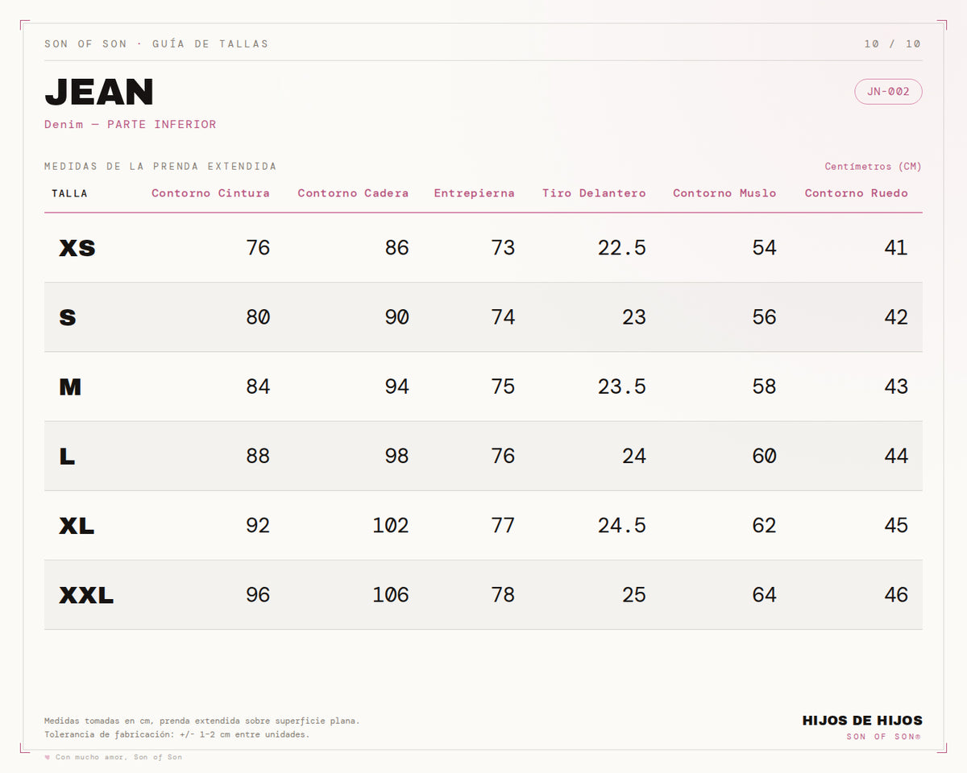Click the JN-002 product code badge
Image resolution: width=967 pixels, height=773 pixels.
point(888,92)
